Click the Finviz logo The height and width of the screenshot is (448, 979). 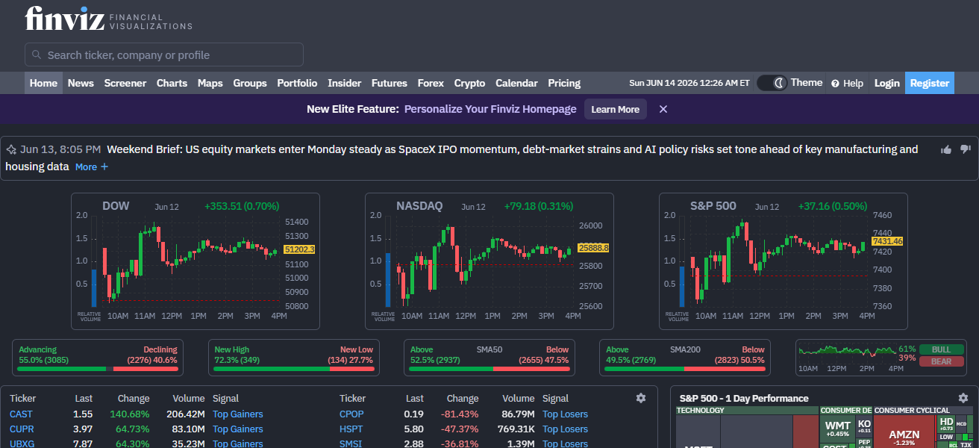[x=109, y=19]
